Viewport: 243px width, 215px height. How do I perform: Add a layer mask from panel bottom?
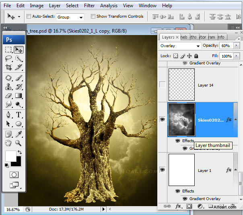188,206
